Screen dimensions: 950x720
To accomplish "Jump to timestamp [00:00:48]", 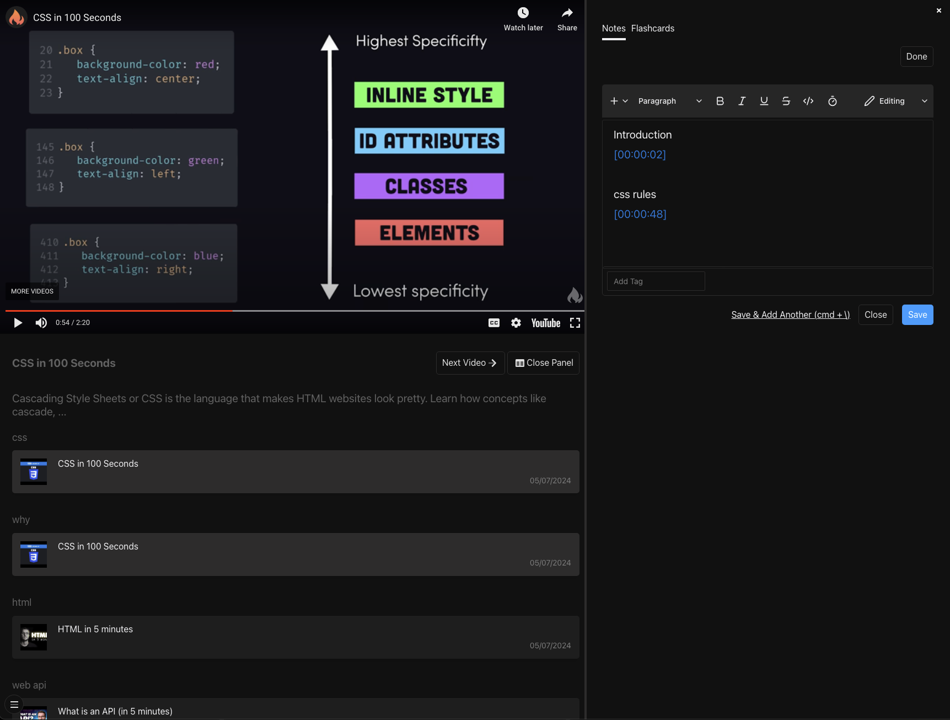I will pos(640,215).
